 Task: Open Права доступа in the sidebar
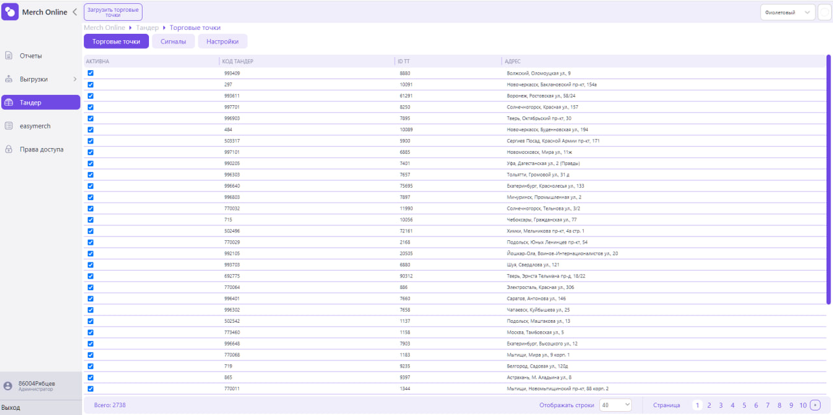pos(40,149)
